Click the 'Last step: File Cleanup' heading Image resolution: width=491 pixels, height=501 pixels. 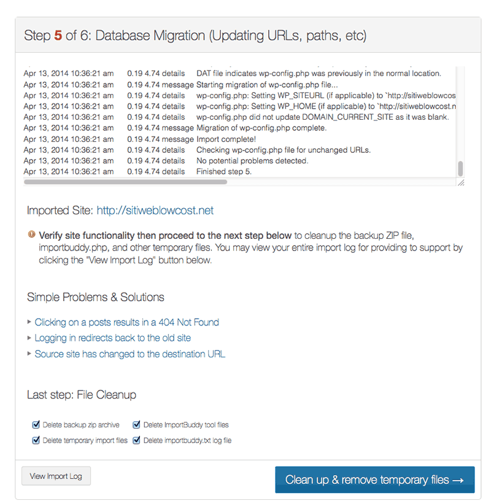click(82, 395)
